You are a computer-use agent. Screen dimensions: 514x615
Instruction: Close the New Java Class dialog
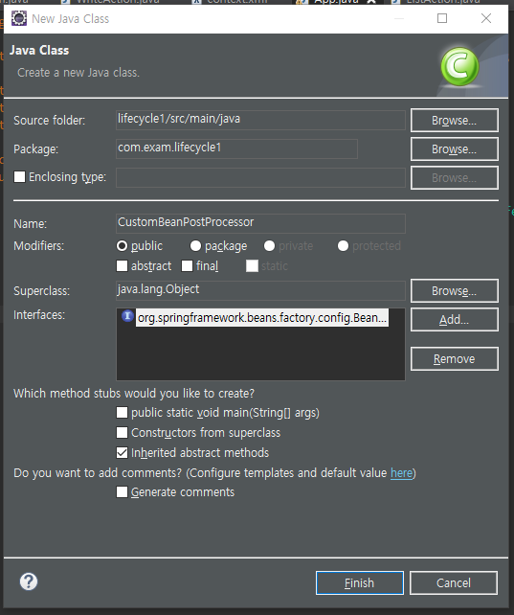(x=486, y=18)
